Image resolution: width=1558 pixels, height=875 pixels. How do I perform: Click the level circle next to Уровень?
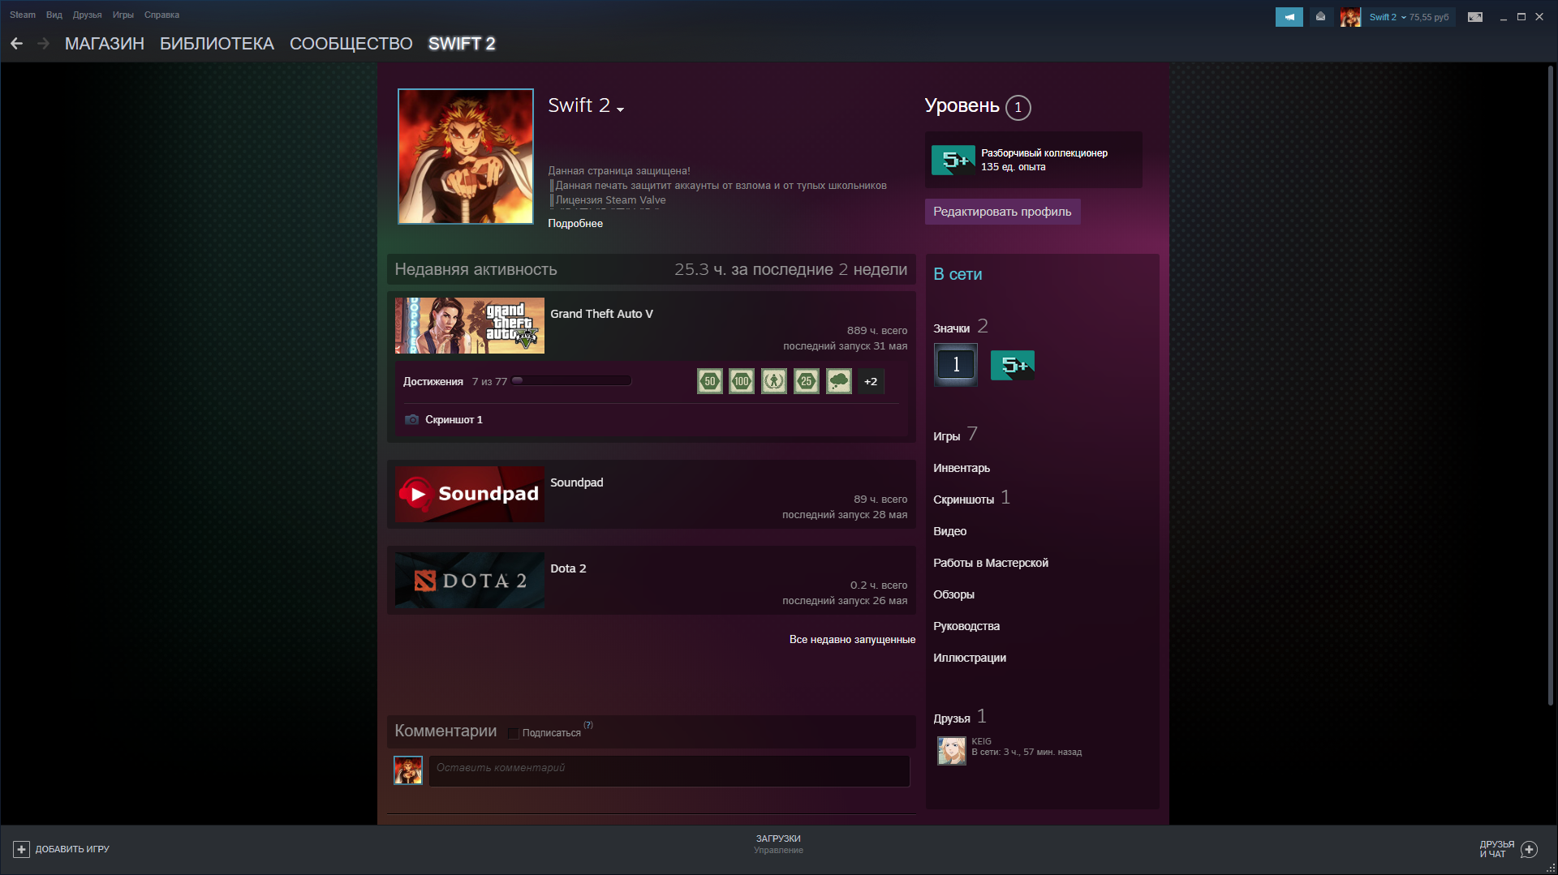tap(1018, 108)
